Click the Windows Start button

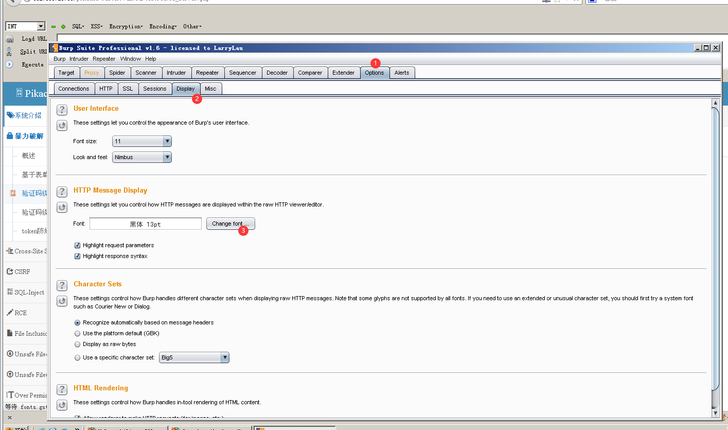(x=18, y=428)
